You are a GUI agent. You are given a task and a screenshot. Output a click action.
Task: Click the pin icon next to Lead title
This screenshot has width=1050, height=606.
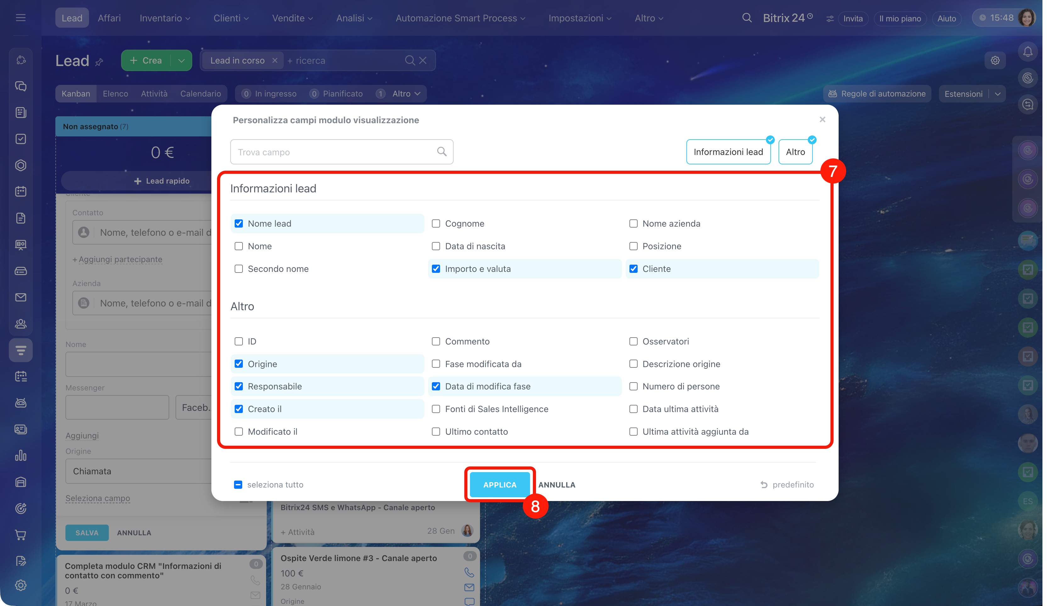pos(99,62)
